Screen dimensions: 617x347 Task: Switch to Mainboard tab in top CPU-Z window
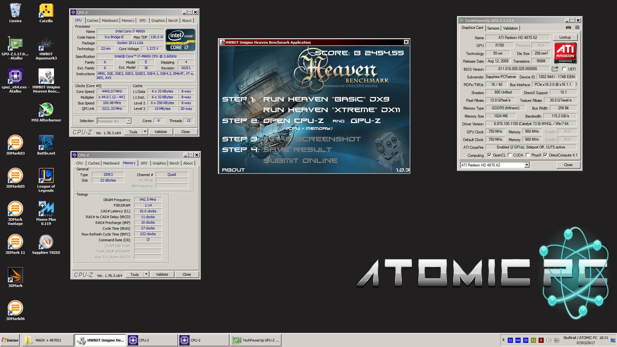110,21
